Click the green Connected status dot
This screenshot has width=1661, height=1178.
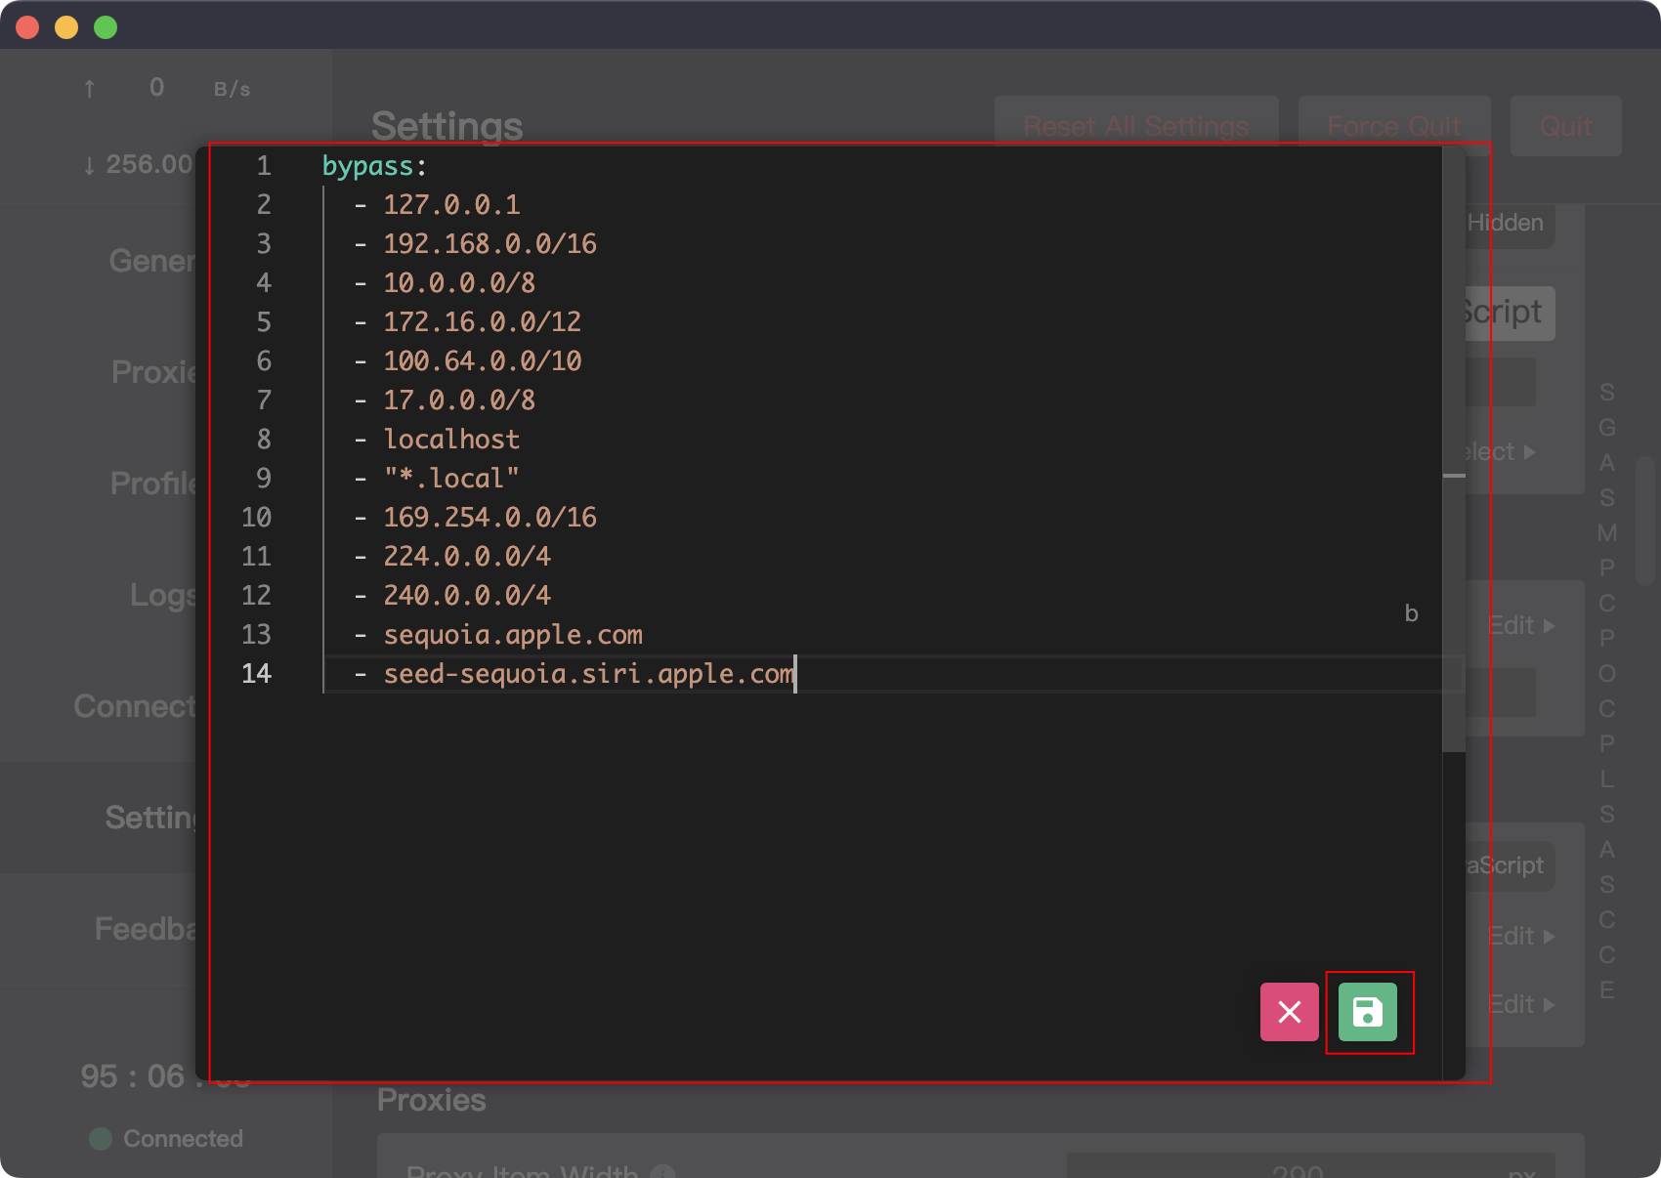[101, 1139]
